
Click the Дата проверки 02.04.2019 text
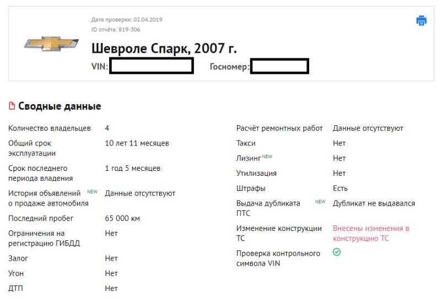pyautogui.click(x=127, y=20)
